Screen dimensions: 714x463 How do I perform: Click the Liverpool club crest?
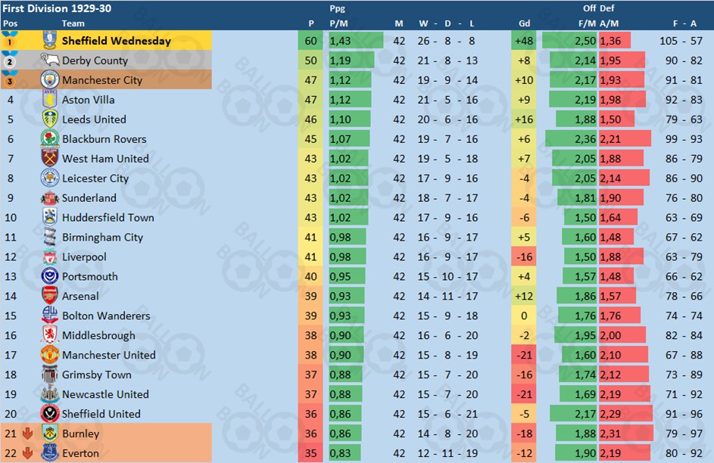point(50,256)
